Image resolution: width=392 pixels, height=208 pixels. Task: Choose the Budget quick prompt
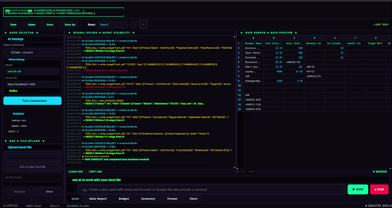[124, 199]
